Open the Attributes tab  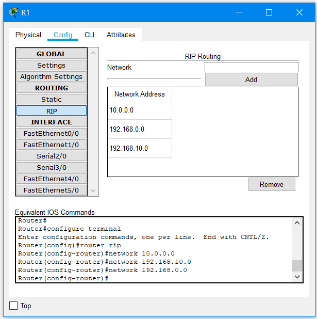point(121,35)
